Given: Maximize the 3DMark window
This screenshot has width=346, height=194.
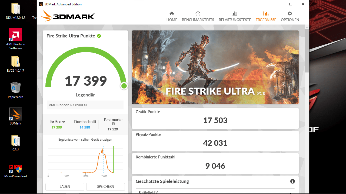Looking at the screenshot, I should coord(291,4).
